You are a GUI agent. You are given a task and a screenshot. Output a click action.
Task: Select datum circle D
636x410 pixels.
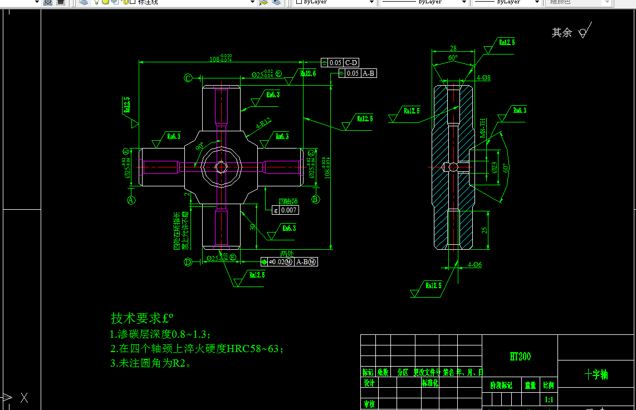[188, 262]
